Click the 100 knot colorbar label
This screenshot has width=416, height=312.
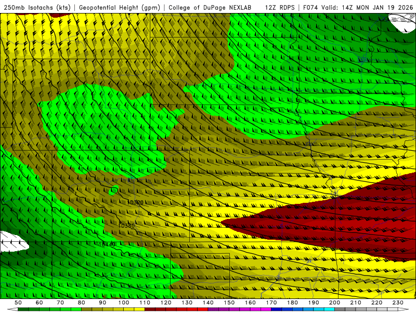tap(124, 303)
